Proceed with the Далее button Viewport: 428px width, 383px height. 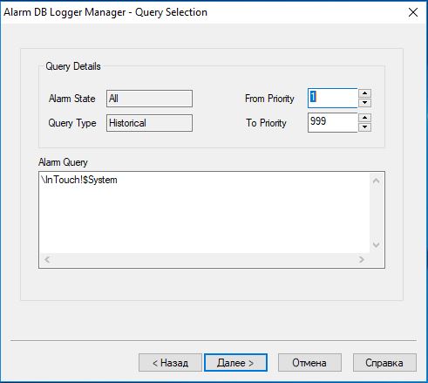pos(235,363)
